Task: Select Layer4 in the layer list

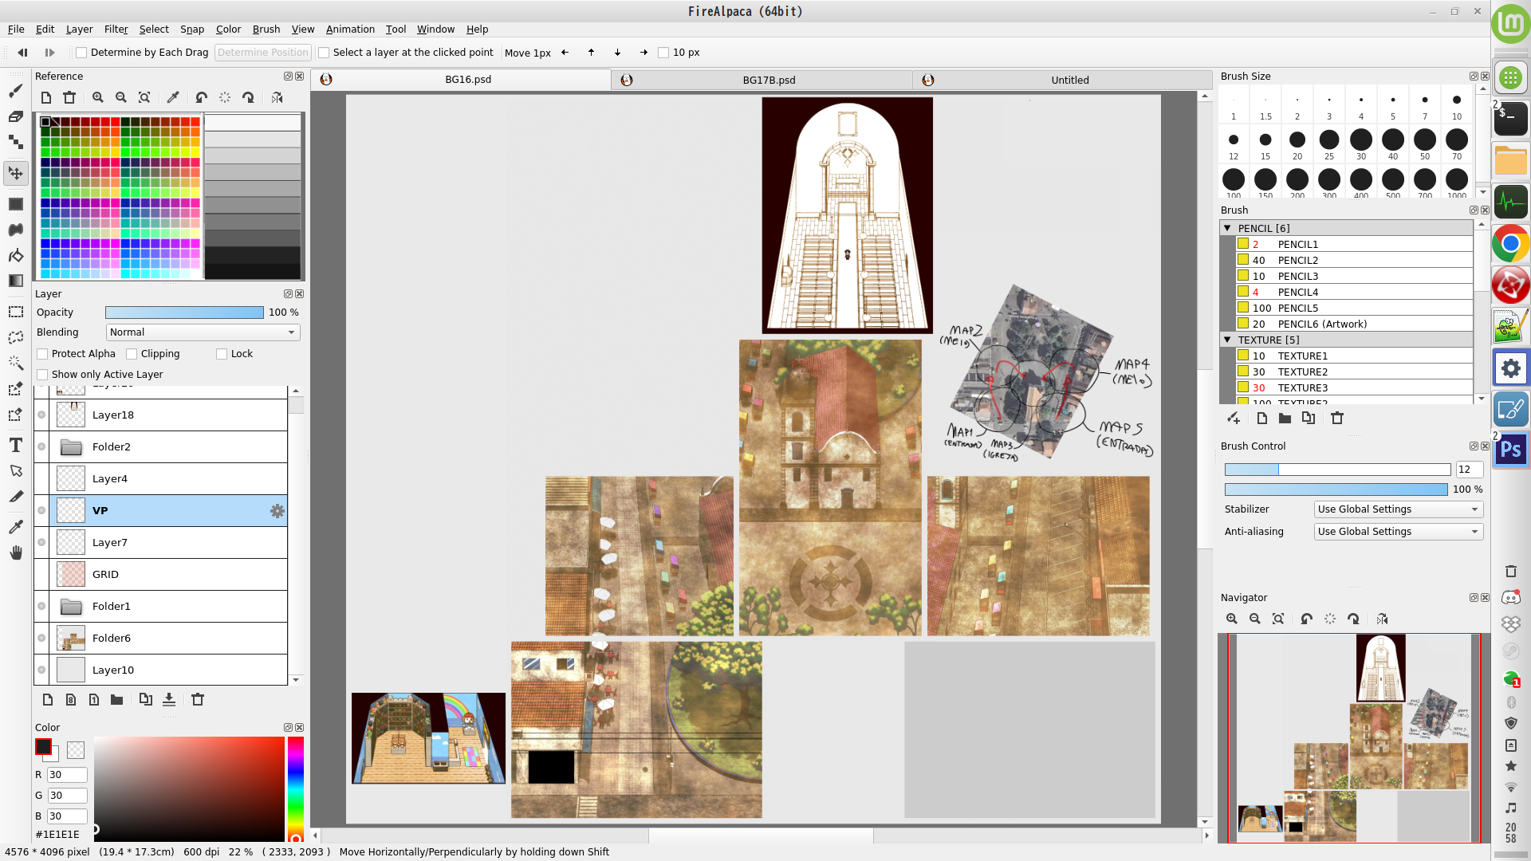Action: coord(168,478)
